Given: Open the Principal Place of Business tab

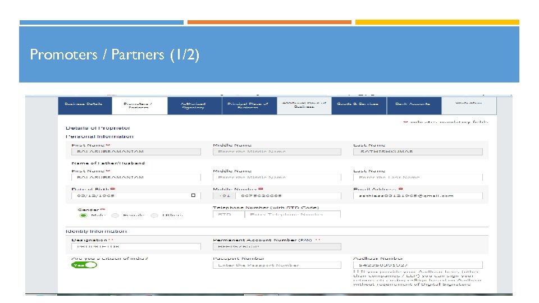Looking at the screenshot, I should (249, 105).
